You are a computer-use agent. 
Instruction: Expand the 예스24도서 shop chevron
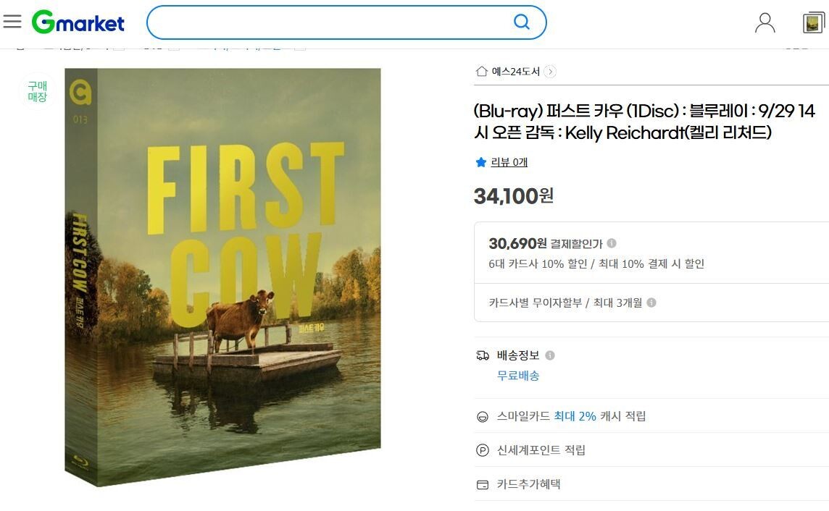point(551,71)
